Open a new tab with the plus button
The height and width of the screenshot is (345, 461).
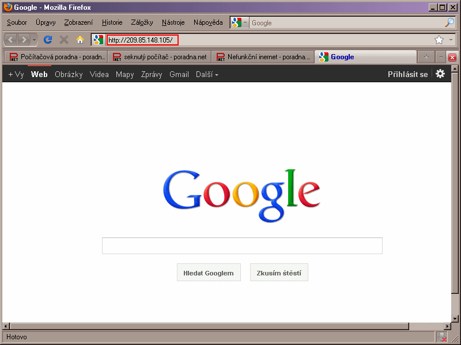pyautogui.click(x=426, y=57)
